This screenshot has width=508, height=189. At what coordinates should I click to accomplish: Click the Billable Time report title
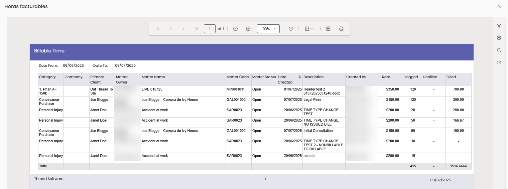coord(49,51)
